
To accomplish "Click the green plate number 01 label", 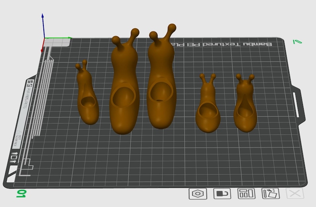I will [21, 194].
